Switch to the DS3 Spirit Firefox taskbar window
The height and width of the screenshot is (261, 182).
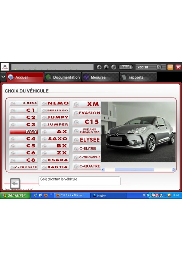(x=72, y=195)
